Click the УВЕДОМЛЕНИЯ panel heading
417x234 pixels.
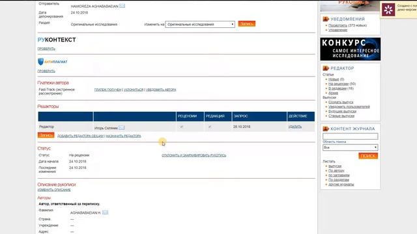click(x=347, y=19)
